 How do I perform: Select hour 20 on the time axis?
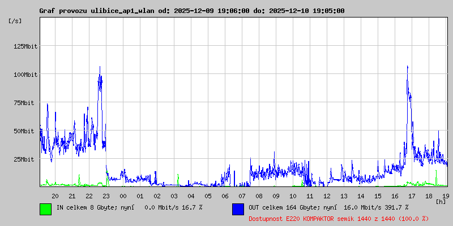tap(55, 196)
